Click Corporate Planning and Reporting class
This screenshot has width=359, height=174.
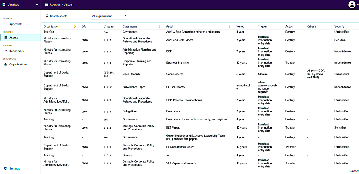click(137, 63)
